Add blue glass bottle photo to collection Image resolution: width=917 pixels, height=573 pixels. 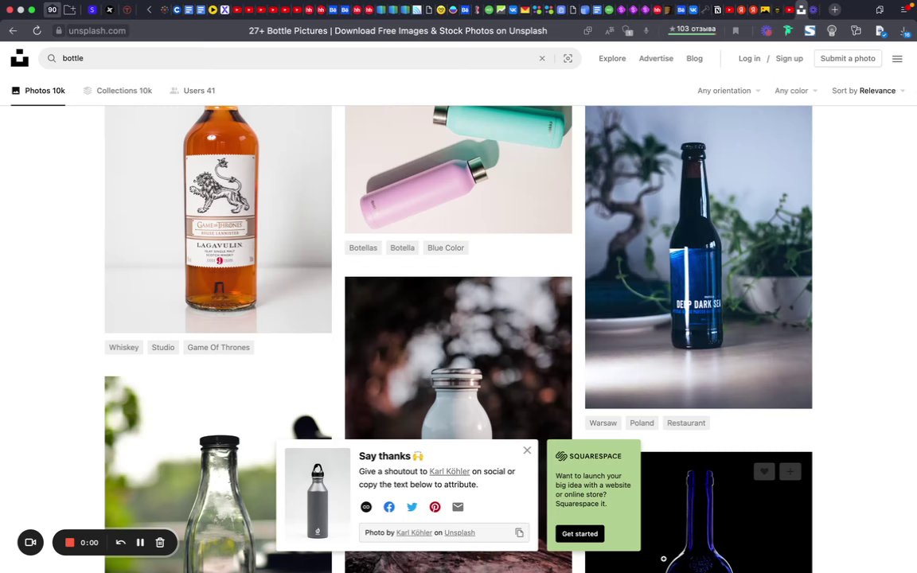790,471
